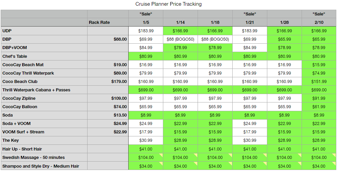The image size is (340, 172).
Task: Select The Key $30.99 cell under 1/5
Action: click(x=146, y=140)
